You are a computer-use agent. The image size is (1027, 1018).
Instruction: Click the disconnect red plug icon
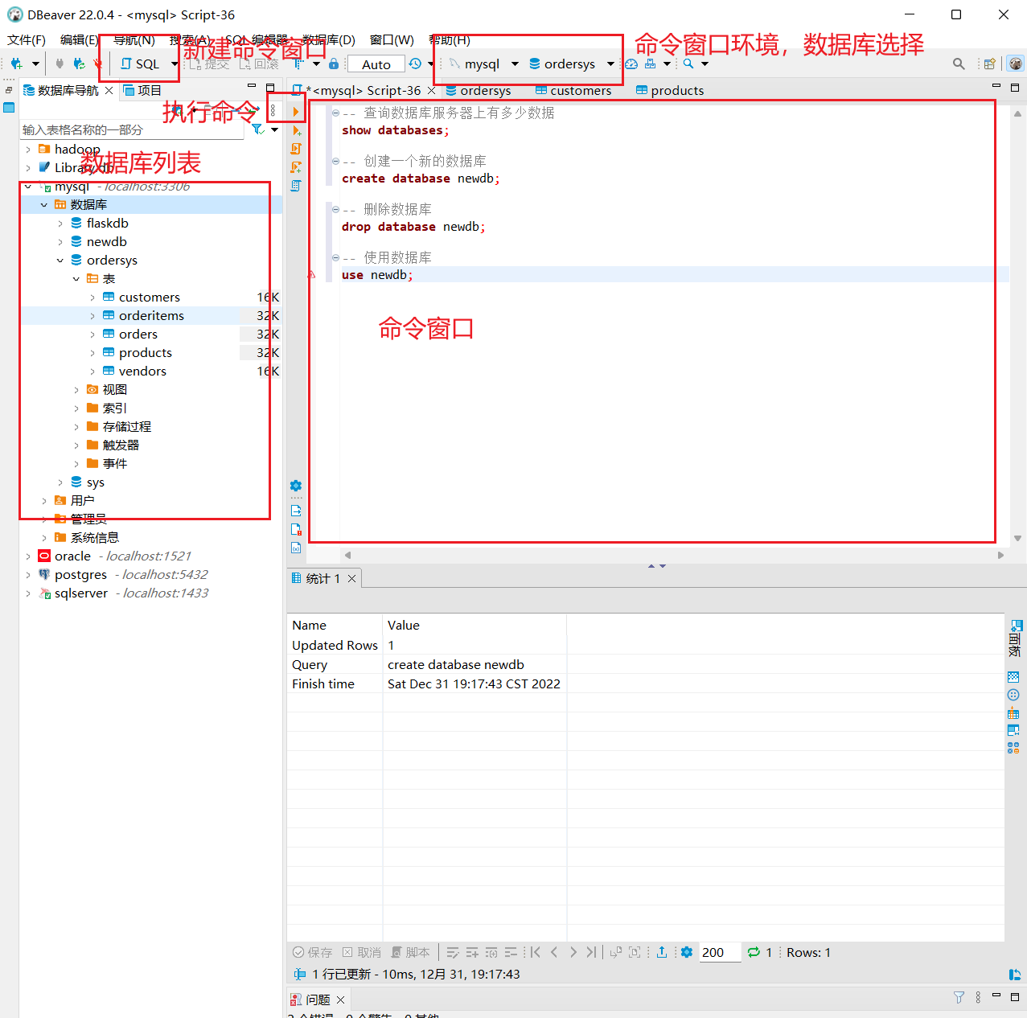click(x=98, y=64)
